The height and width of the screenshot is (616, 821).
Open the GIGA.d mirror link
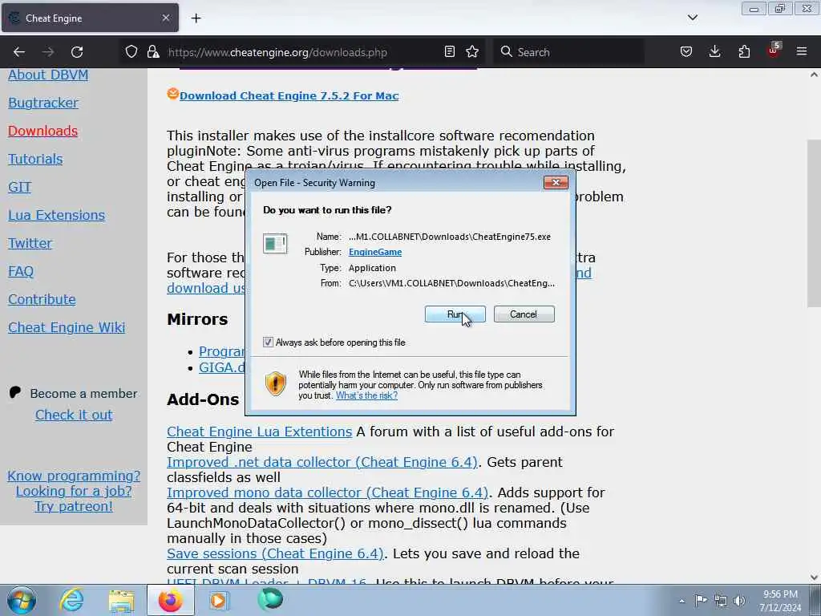[x=222, y=367]
